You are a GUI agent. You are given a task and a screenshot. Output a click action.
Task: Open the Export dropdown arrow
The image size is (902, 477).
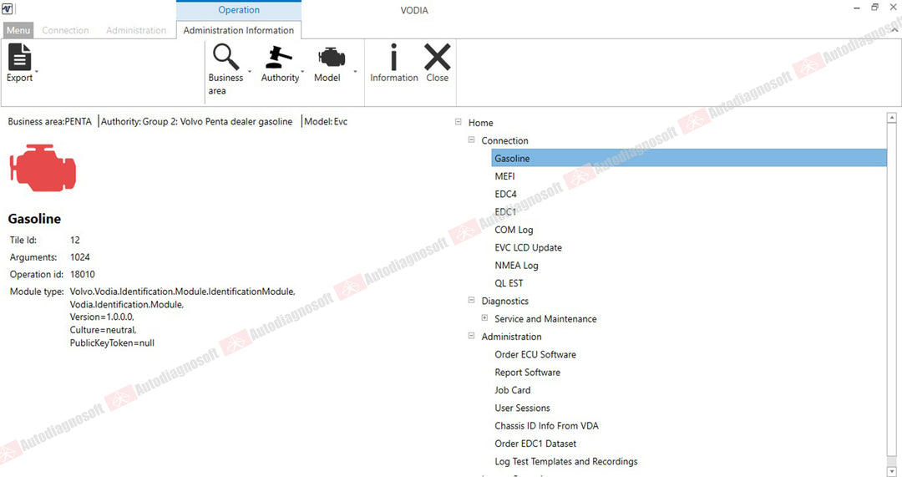pos(37,72)
